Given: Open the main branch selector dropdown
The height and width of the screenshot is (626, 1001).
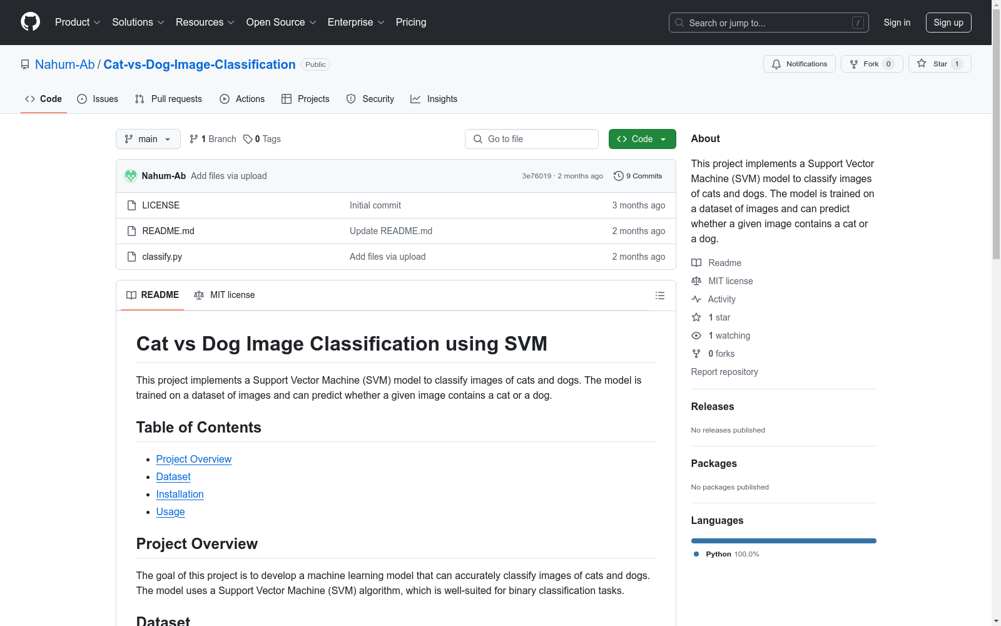Looking at the screenshot, I should pyautogui.click(x=148, y=139).
